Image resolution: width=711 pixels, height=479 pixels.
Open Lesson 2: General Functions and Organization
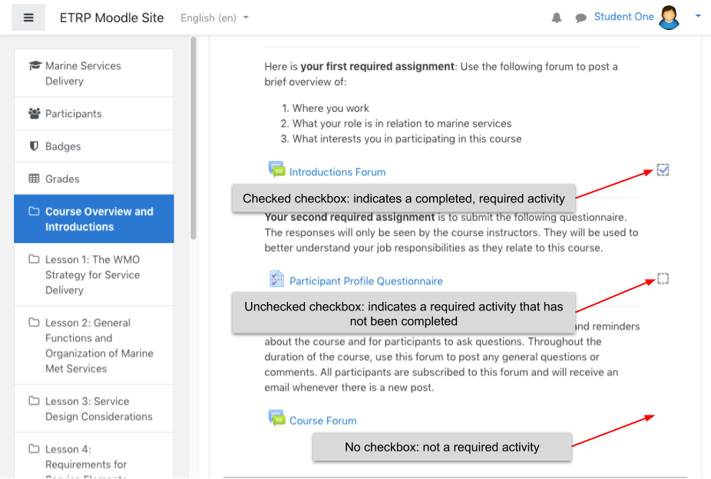point(94,346)
